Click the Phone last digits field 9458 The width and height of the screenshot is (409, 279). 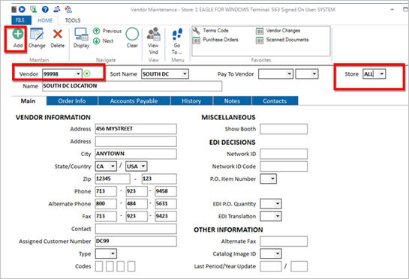[166, 191]
